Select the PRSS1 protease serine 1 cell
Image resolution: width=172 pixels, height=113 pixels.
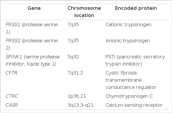point(32,28)
